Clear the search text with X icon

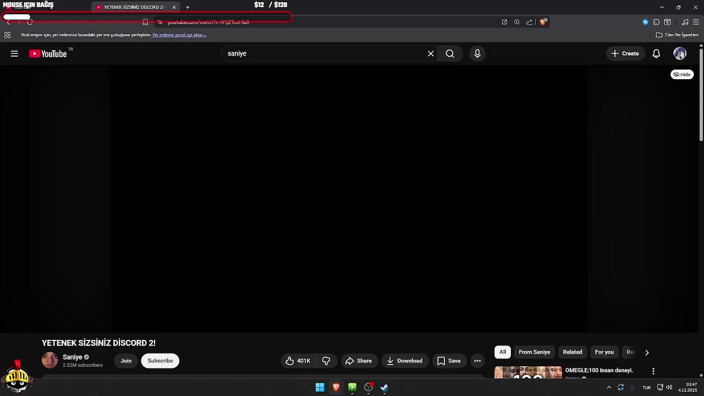(431, 53)
